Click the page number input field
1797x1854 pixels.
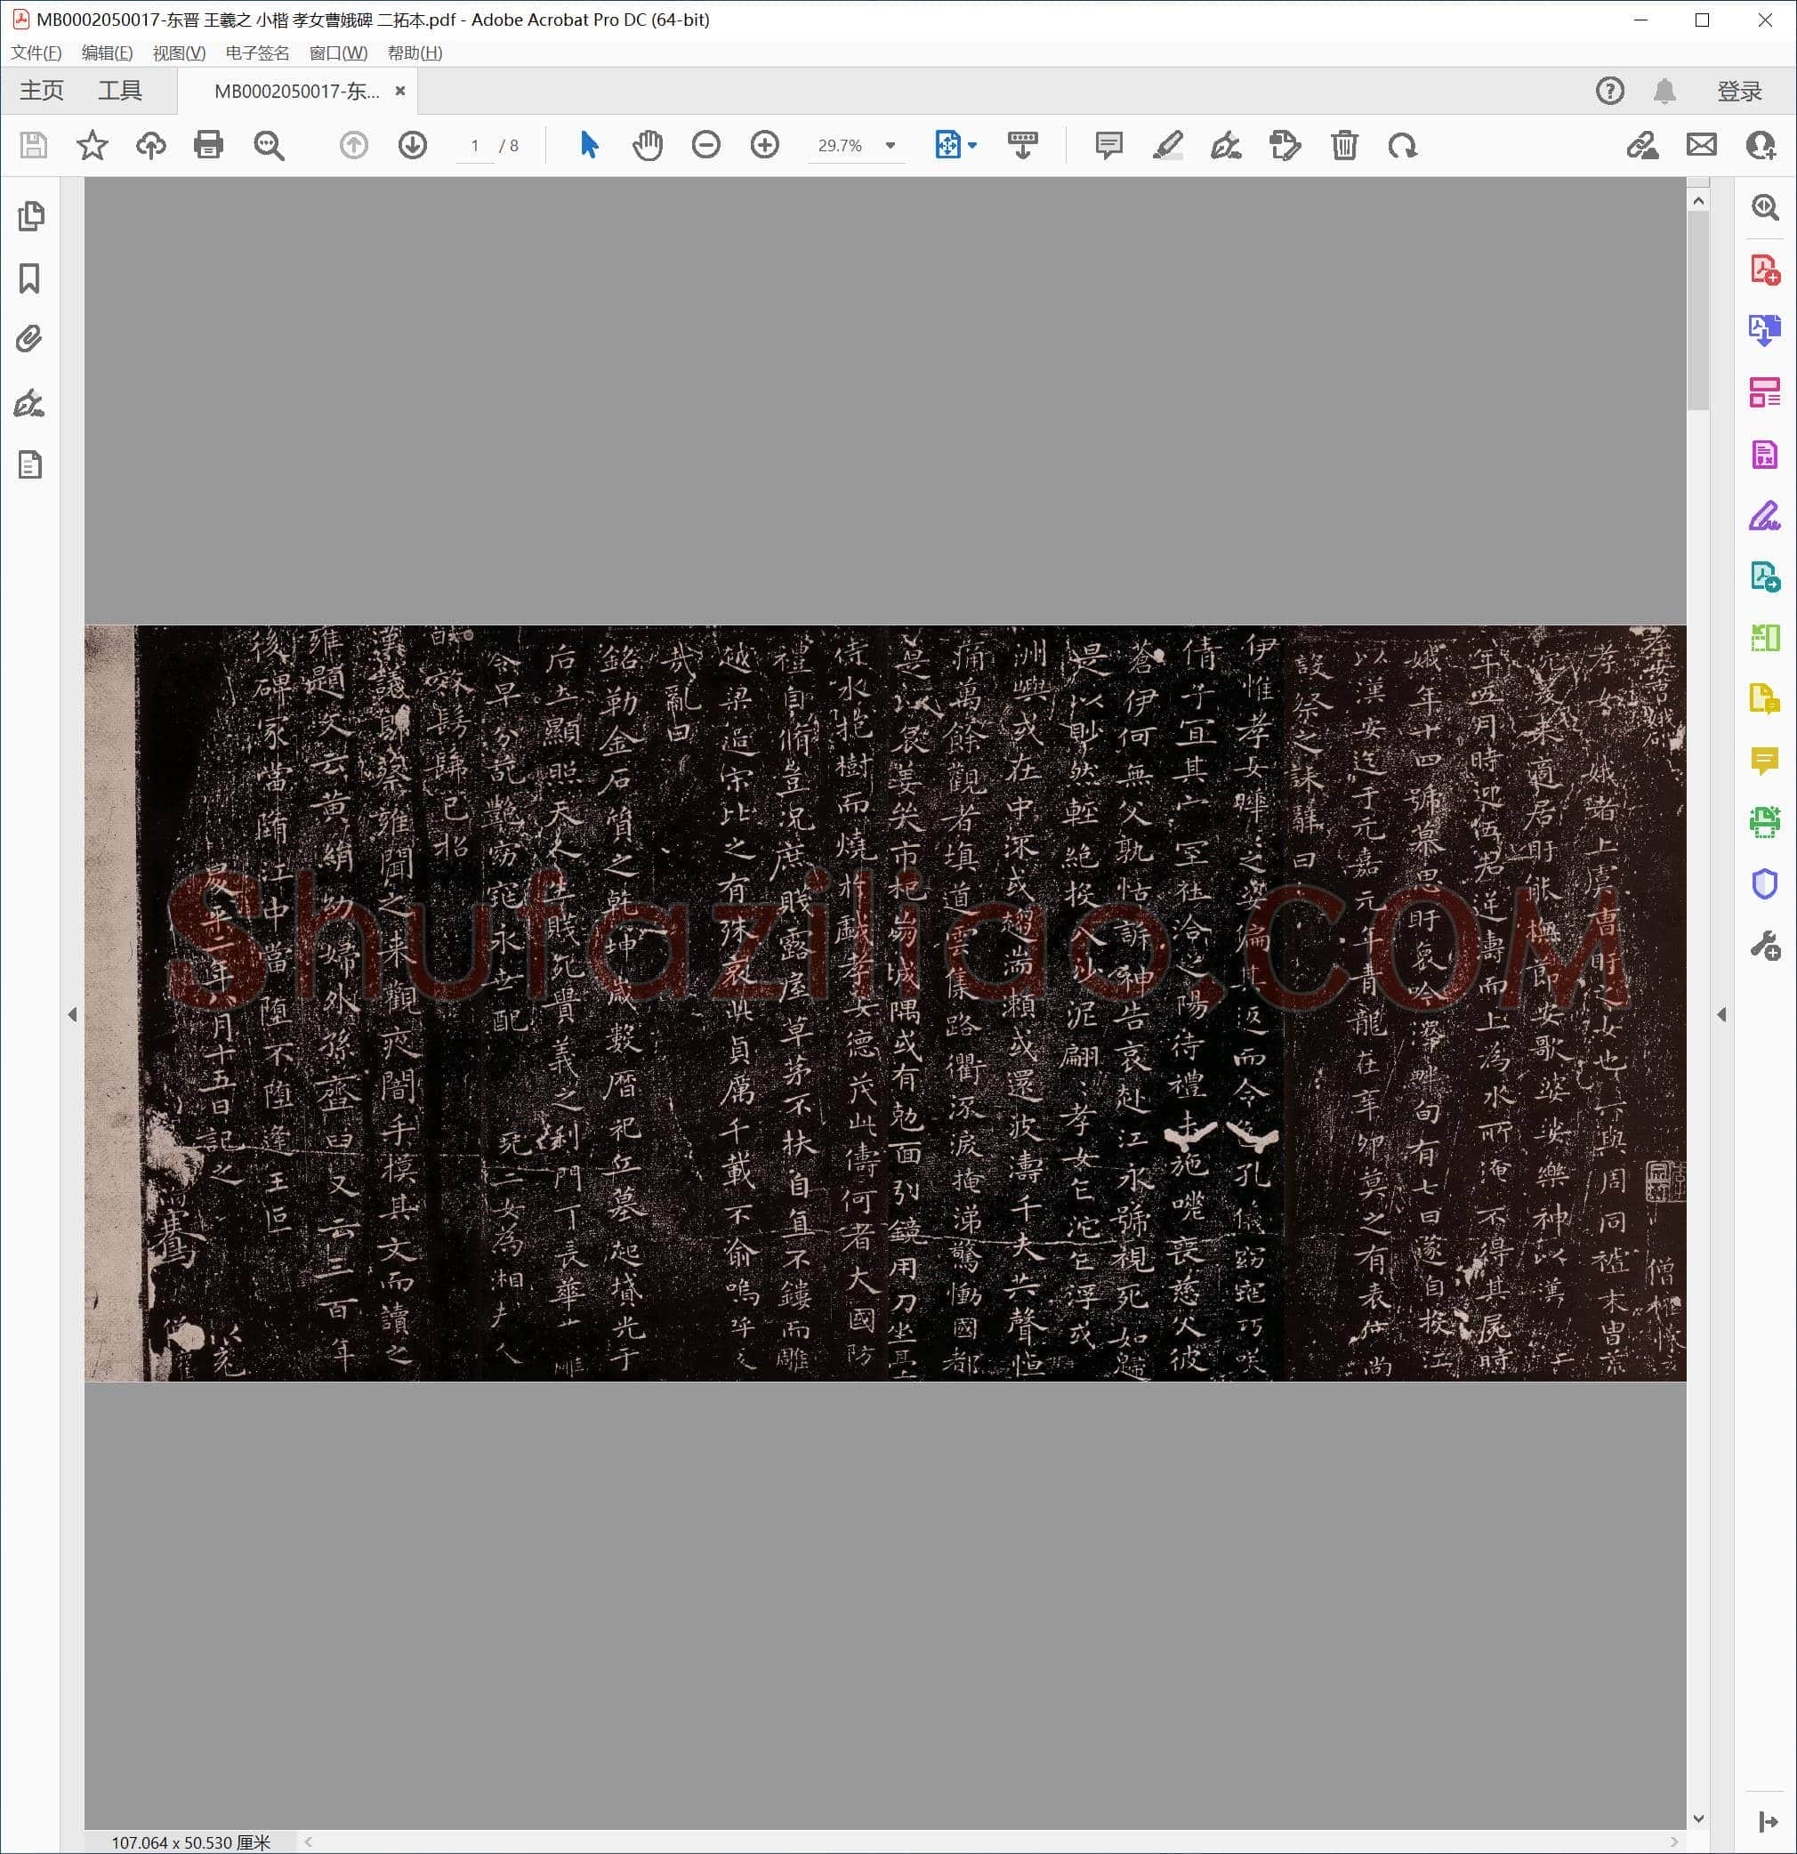click(475, 146)
